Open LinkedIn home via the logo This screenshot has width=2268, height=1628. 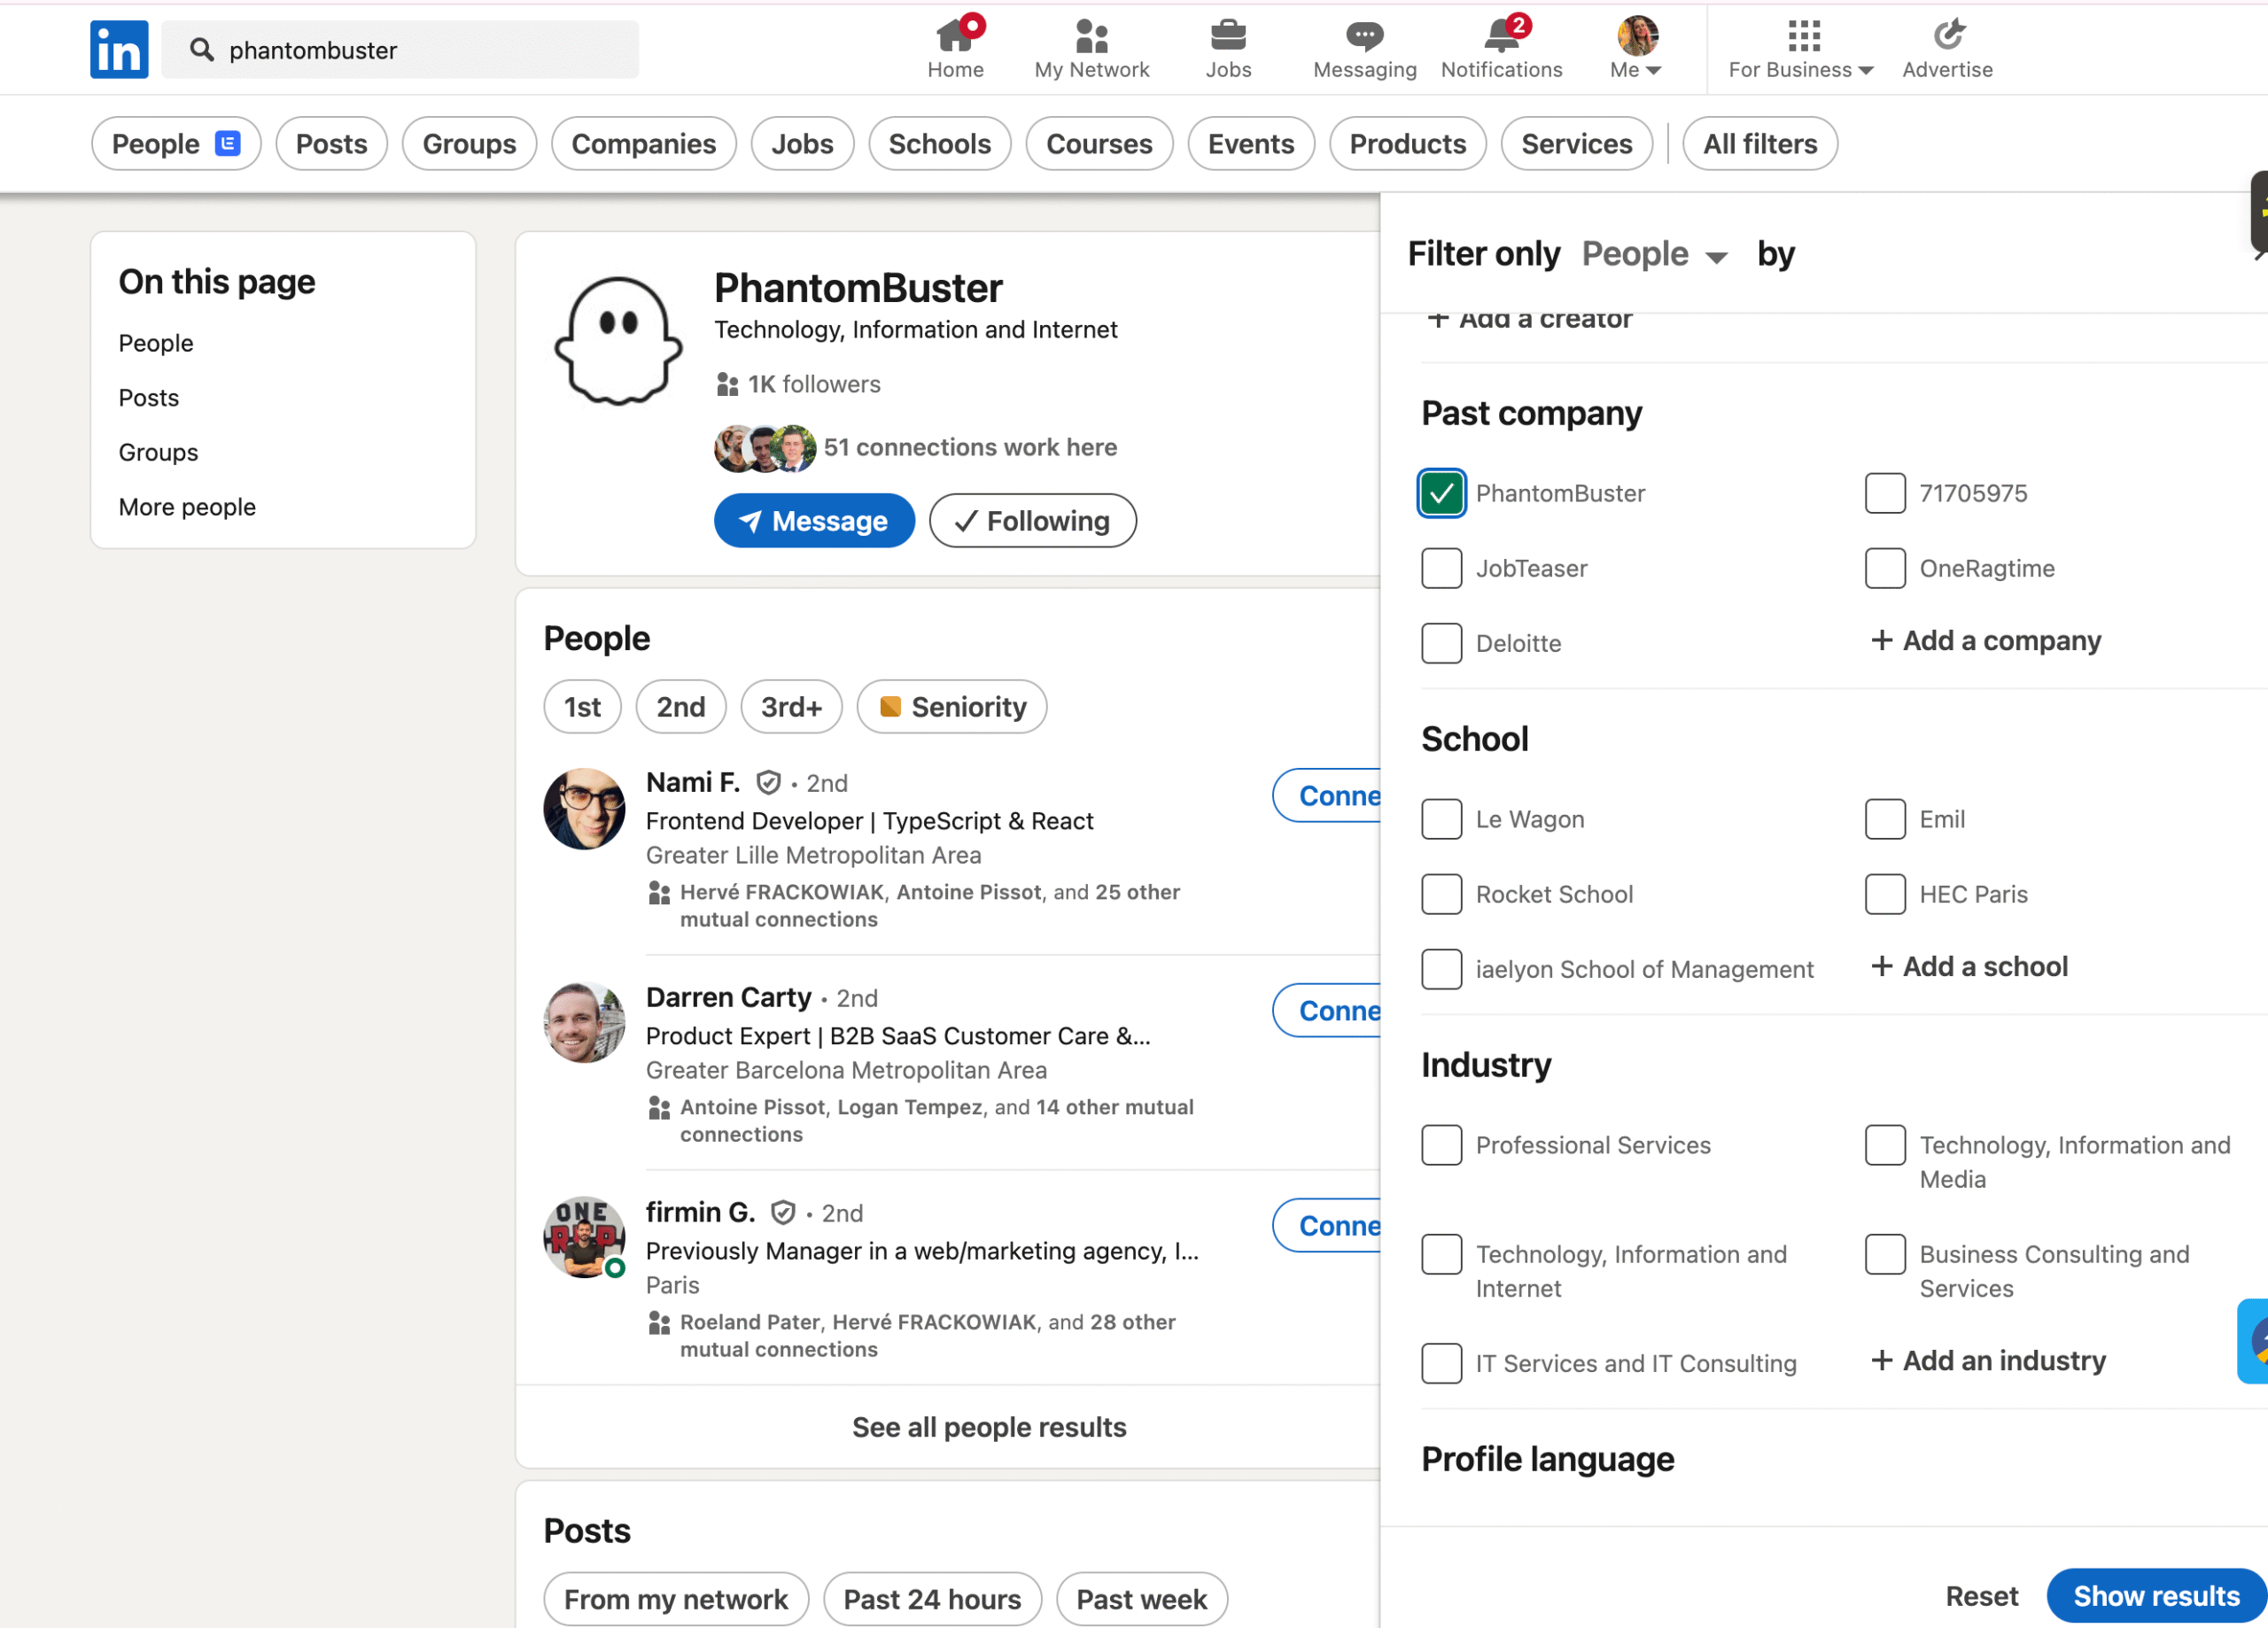119,49
